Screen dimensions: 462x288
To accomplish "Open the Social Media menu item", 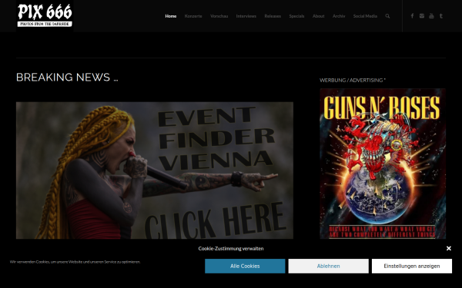I will pyautogui.click(x=365, y=16).
